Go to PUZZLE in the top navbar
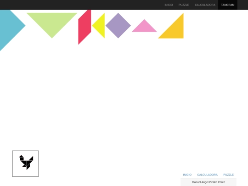The height and width of the screenshot is (186, 248). click(x=184, y=5)
